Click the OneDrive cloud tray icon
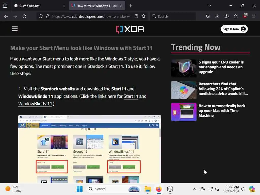This screenshot has width=260, height=195. tap(202, 189)
